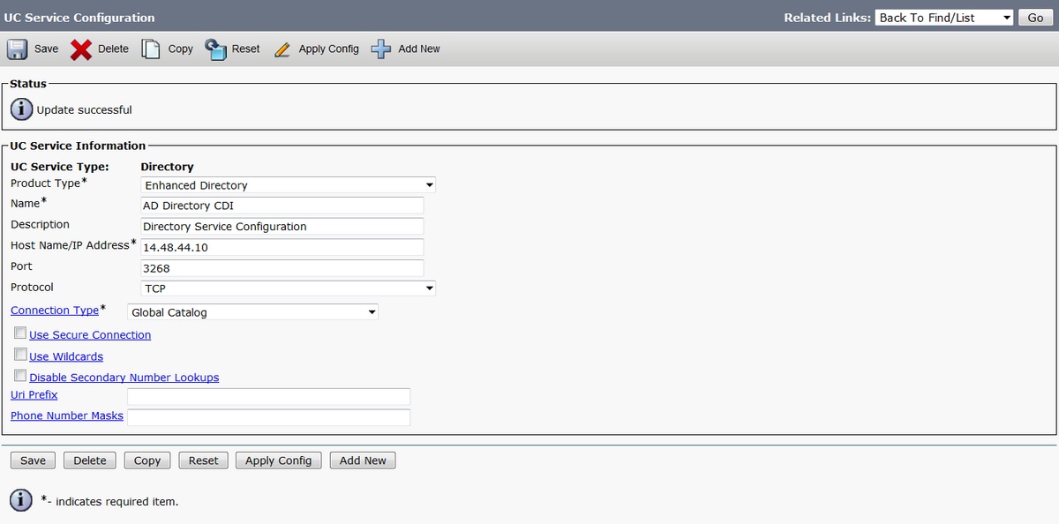Open the Connection Type Global Catalog dropdown
This screenshot has width=1059, height=524.
252,311
